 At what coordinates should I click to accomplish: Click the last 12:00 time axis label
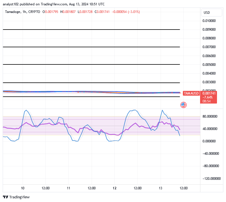tap(183, 188)
